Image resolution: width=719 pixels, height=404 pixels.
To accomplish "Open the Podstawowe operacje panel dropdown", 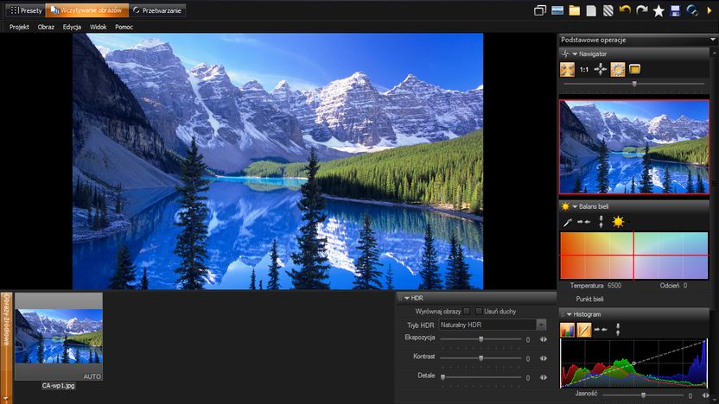I will pyautogui.click(x=713, y=40).
